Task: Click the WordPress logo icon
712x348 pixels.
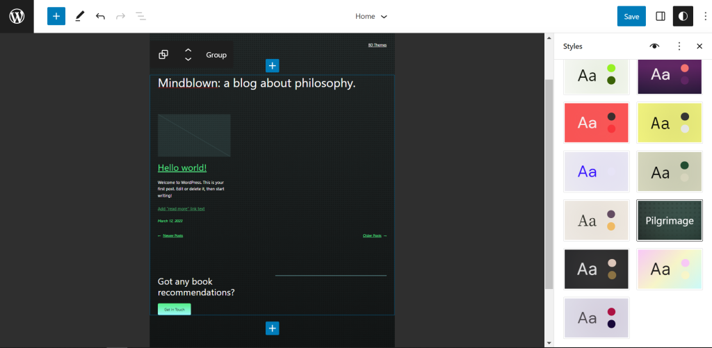Action: (17, 17)
